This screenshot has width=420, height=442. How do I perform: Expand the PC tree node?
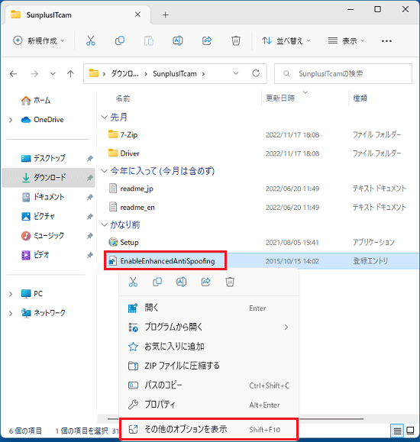(11, 294)
